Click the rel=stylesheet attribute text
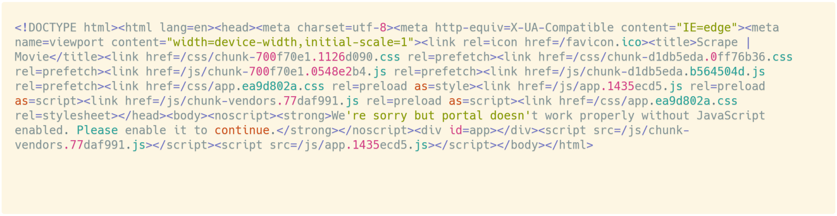The width and height of the screenshot is (837, 216). [63, 116]
